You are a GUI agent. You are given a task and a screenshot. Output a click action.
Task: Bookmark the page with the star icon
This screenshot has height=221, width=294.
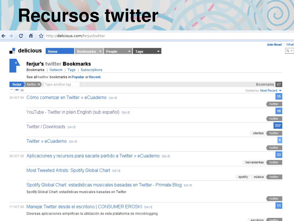click(x=41, y=36)
